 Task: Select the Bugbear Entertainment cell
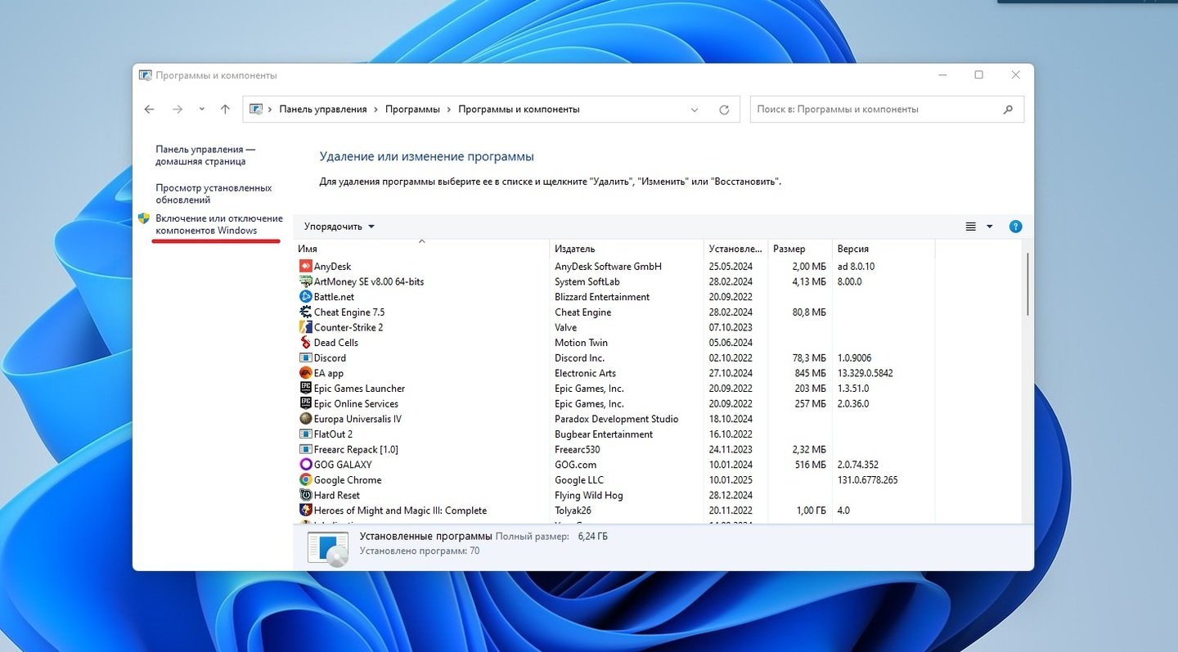click(604, 434)
